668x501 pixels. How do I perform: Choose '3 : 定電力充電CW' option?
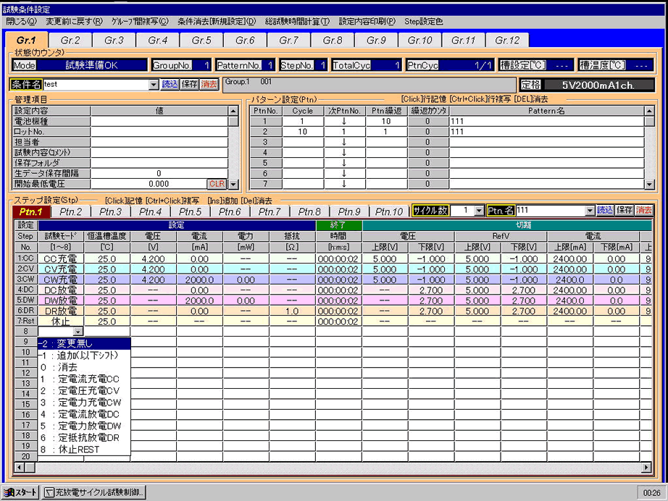coord(84,403)
